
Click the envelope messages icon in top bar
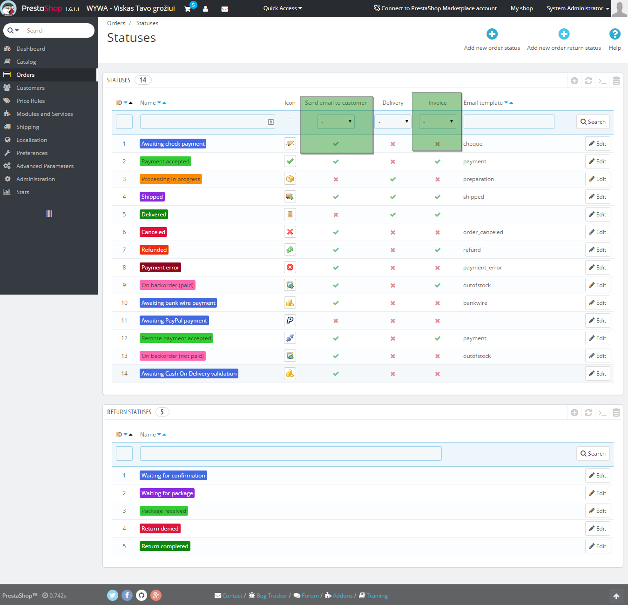click(224, 9)
